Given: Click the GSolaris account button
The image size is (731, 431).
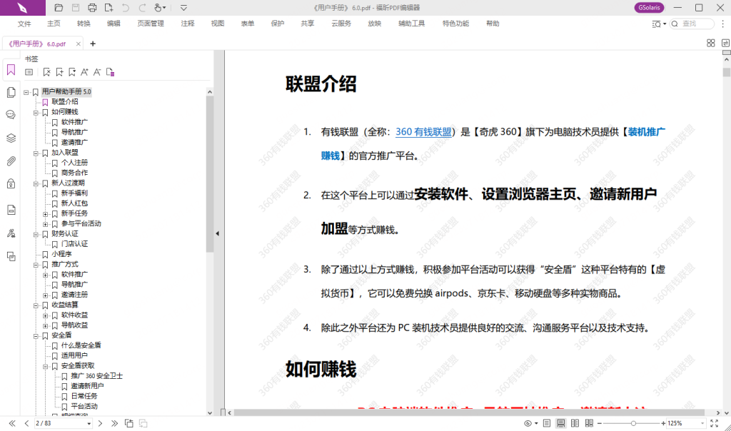Looking at the screenshot, I should (648, 8).
